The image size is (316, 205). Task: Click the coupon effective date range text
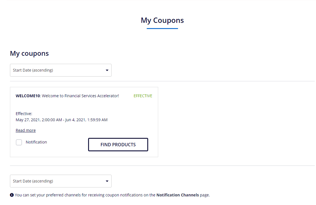pyautogui.click(x=62, y=120)
